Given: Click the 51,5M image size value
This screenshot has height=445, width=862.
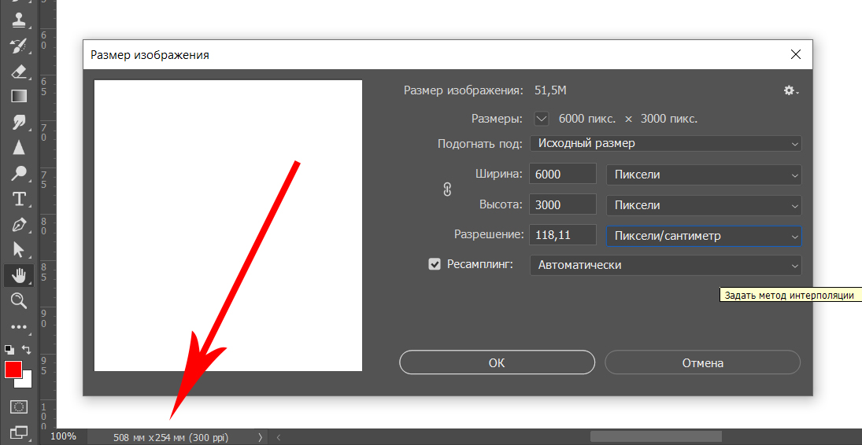Looking at the screenshot, I should pyautogui.click(x=550, y=90).
